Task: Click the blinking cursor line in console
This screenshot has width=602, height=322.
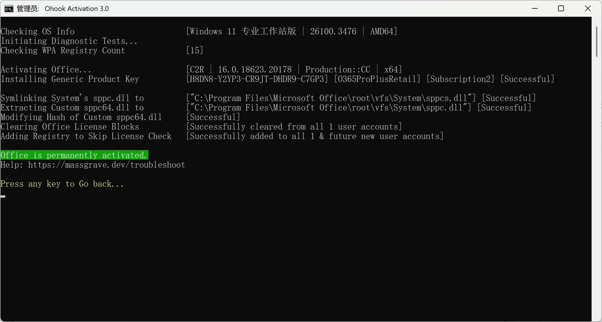Action: click(3, 196)
